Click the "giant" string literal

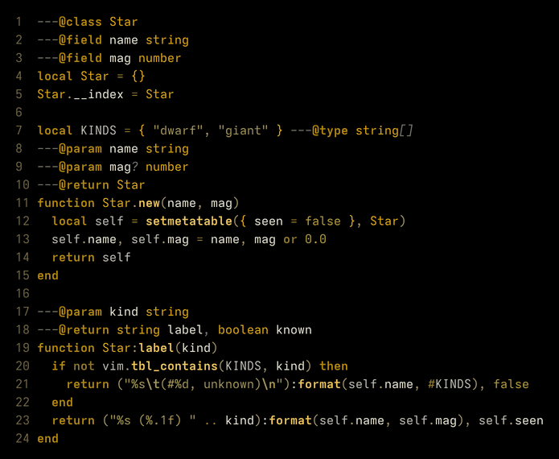tap(243, 130)
